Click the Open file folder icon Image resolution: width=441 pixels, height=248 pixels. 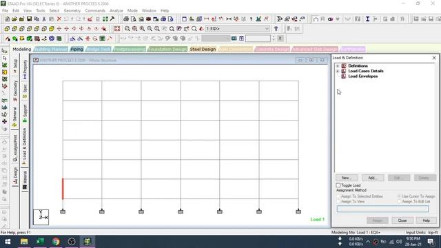point(14,19)
